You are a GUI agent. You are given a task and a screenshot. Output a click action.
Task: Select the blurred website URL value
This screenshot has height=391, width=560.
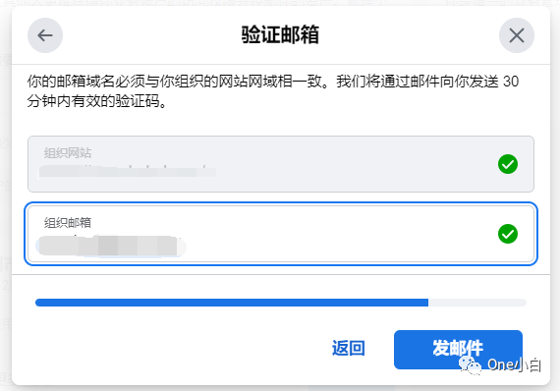[x=128, y=171]
